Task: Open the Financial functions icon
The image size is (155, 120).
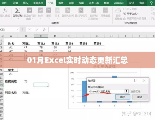Action: (40, 10)
